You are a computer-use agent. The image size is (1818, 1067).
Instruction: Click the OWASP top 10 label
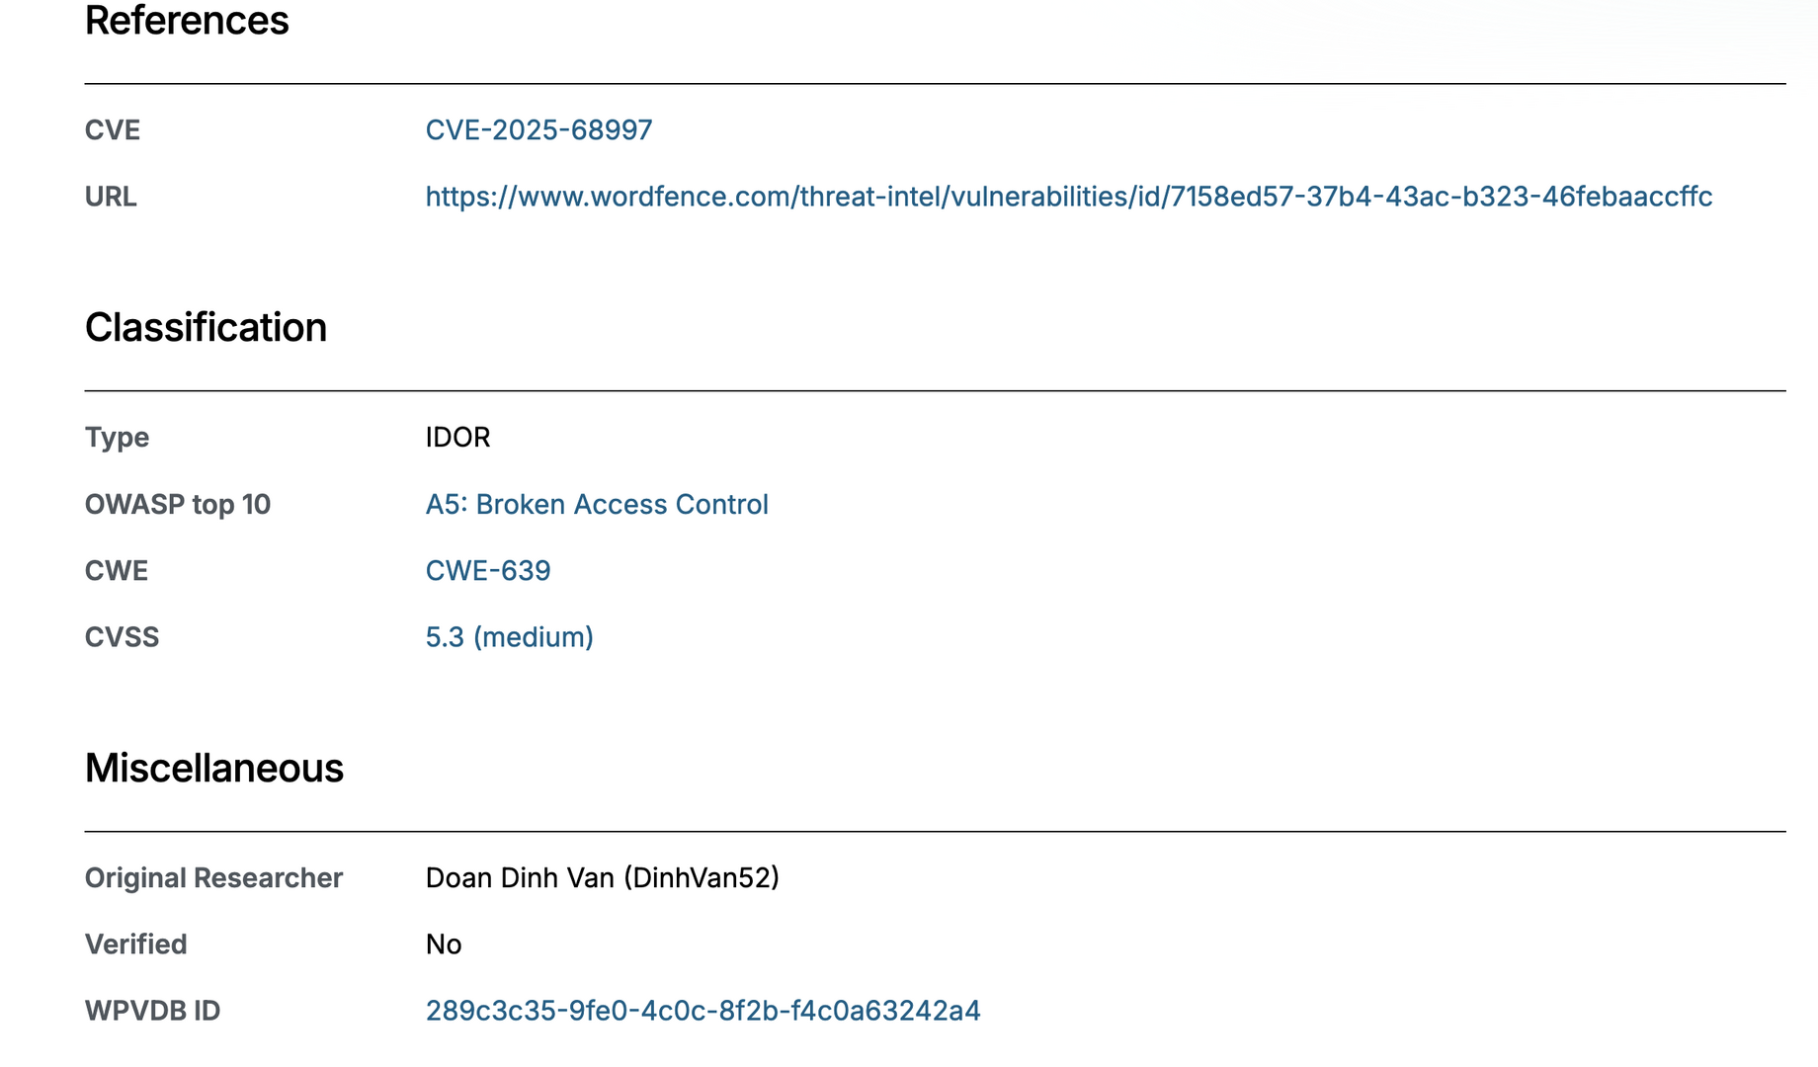tap(178, 504)
